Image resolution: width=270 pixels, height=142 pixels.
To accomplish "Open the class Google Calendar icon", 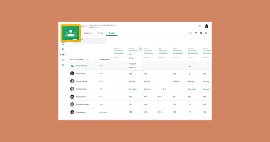I will [196, 33].
